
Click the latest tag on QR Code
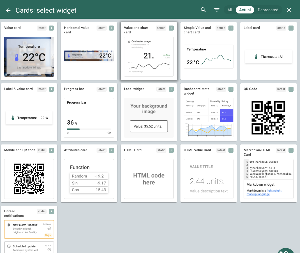281,89
